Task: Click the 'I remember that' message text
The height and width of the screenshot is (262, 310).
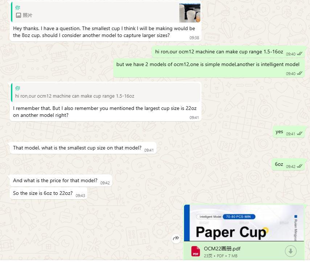Action: pyautogui.click(x=105, y=112)
